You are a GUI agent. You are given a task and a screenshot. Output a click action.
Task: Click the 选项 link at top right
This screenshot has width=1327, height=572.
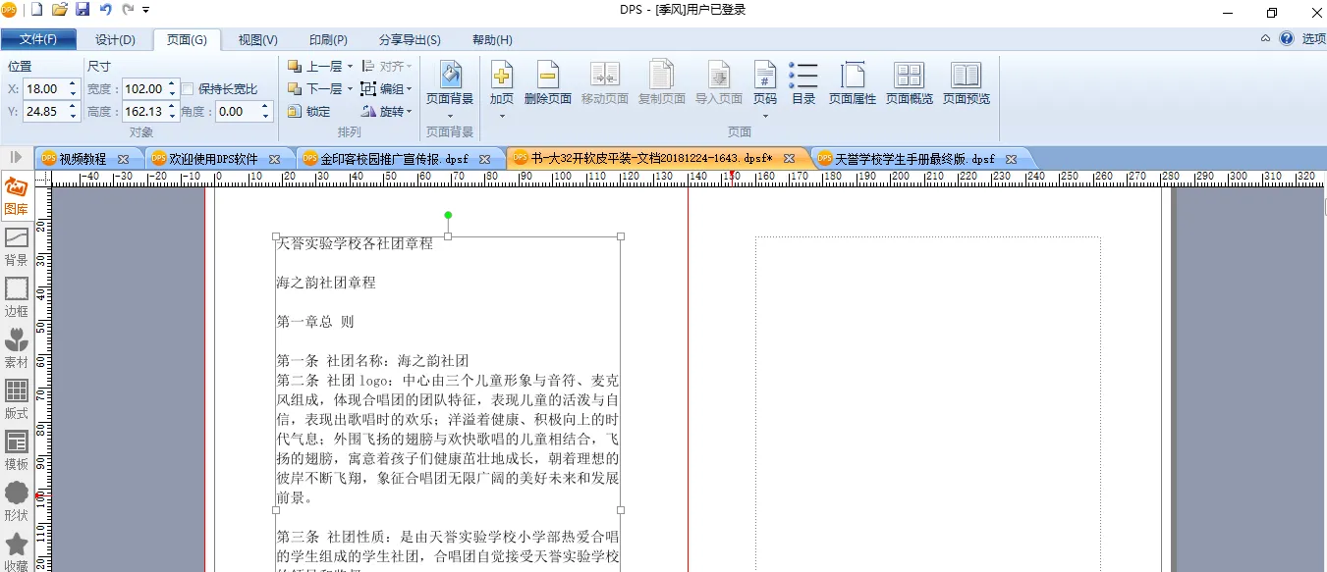[x=1313, y=39]
